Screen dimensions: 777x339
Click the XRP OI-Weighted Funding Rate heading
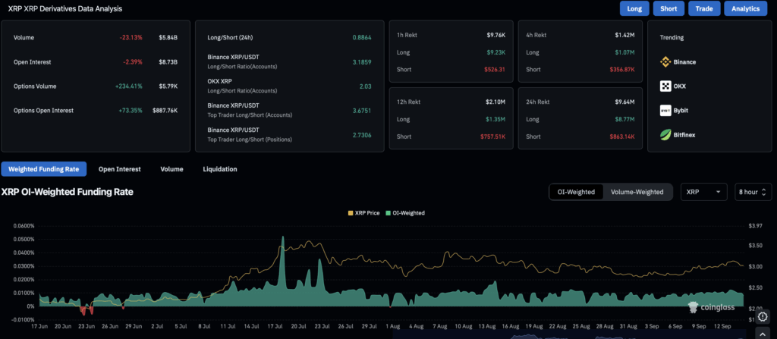pos(68,192)
